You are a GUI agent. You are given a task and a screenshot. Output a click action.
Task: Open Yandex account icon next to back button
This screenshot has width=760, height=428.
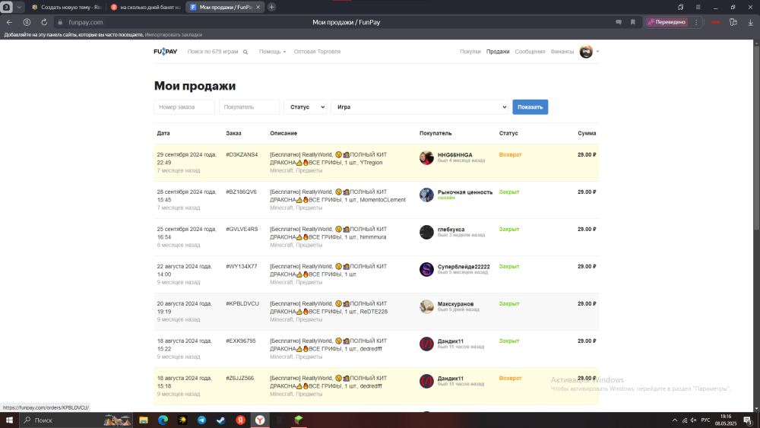[27, 22]
